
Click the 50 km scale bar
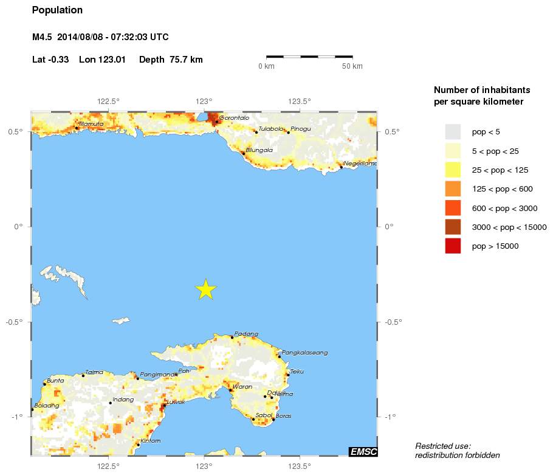309,57
